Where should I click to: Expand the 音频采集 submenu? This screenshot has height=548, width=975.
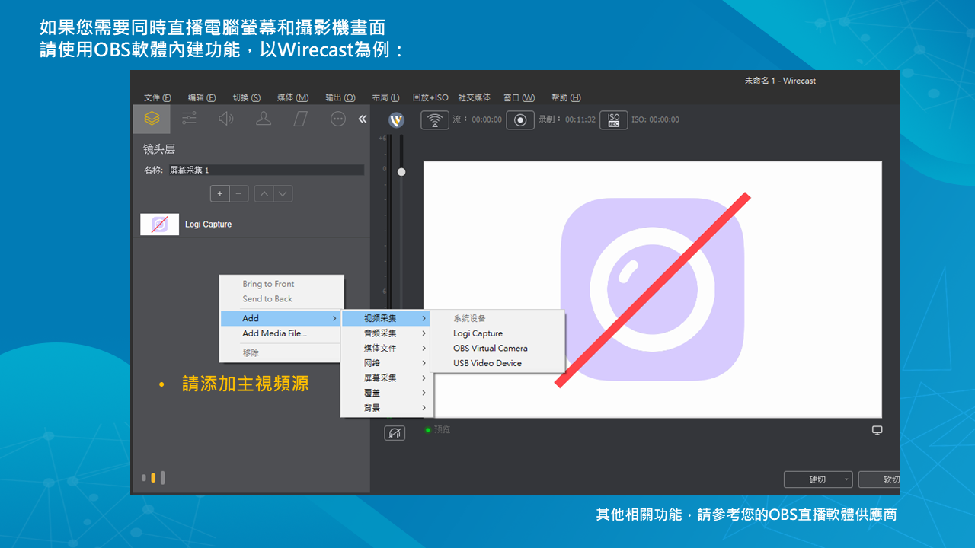(x=386, y=333)
